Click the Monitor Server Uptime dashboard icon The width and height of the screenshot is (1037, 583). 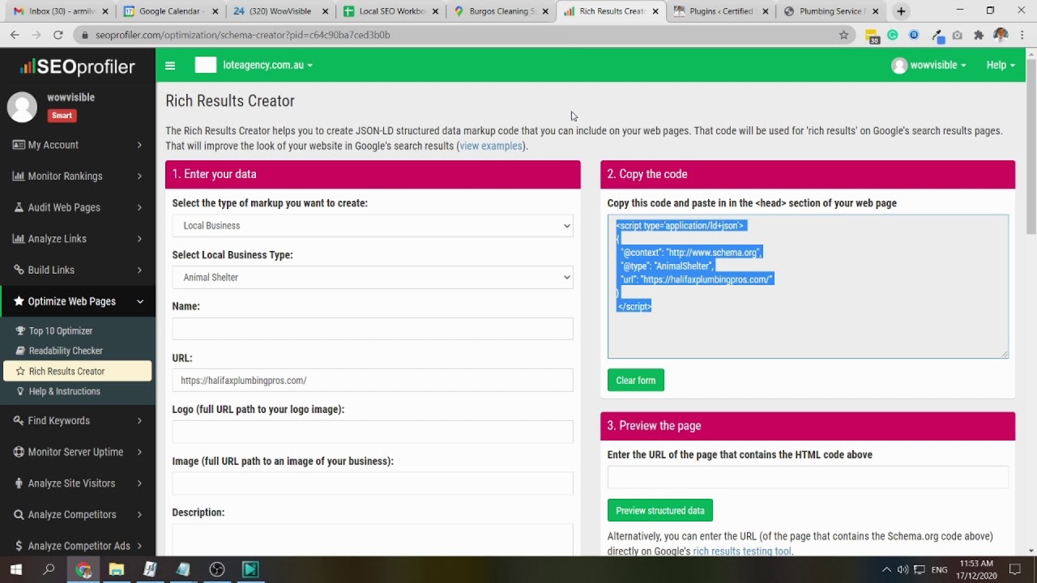click(19, 452)
